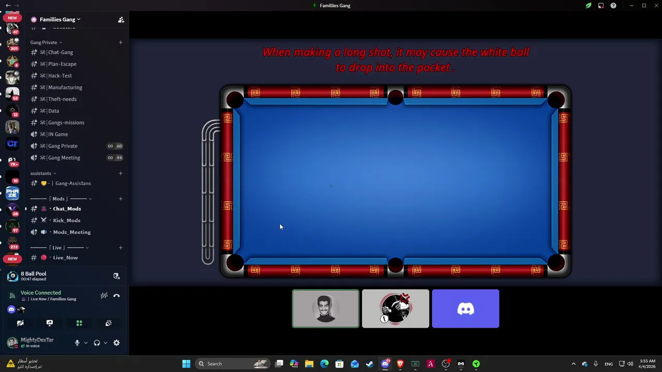The width and height of the screenshot is (662, 372).
Task: Collapse the Mods category
Action: 61,198
